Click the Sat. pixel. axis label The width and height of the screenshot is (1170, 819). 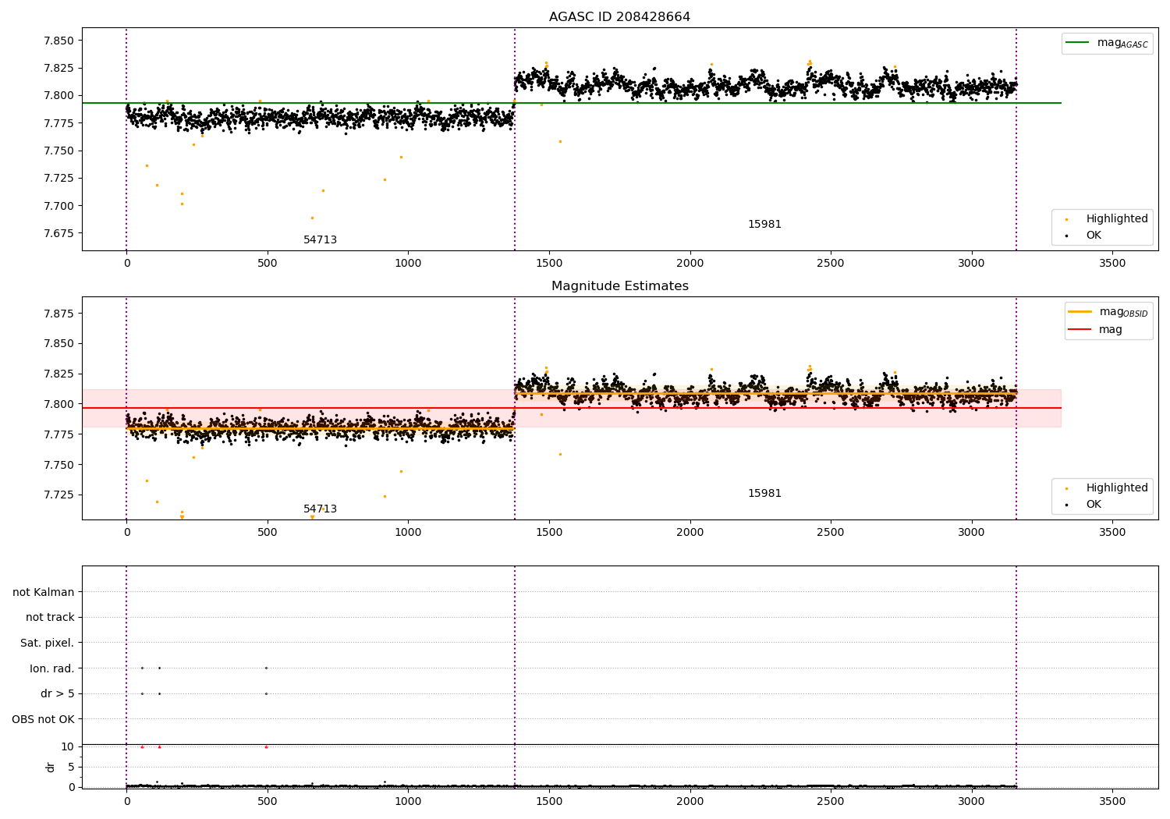pyautogui.click(x=47, y=643)
